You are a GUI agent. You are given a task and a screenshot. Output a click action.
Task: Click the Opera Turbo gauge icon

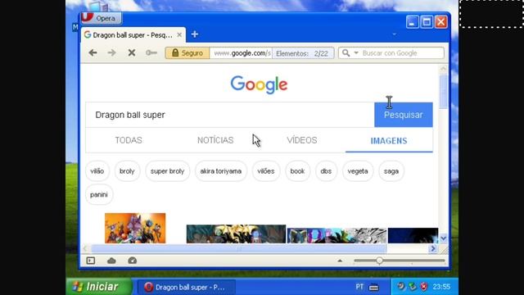coord(133,261)
